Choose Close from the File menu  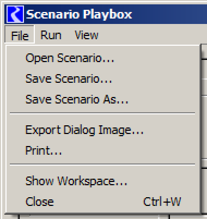click(103, 202)
